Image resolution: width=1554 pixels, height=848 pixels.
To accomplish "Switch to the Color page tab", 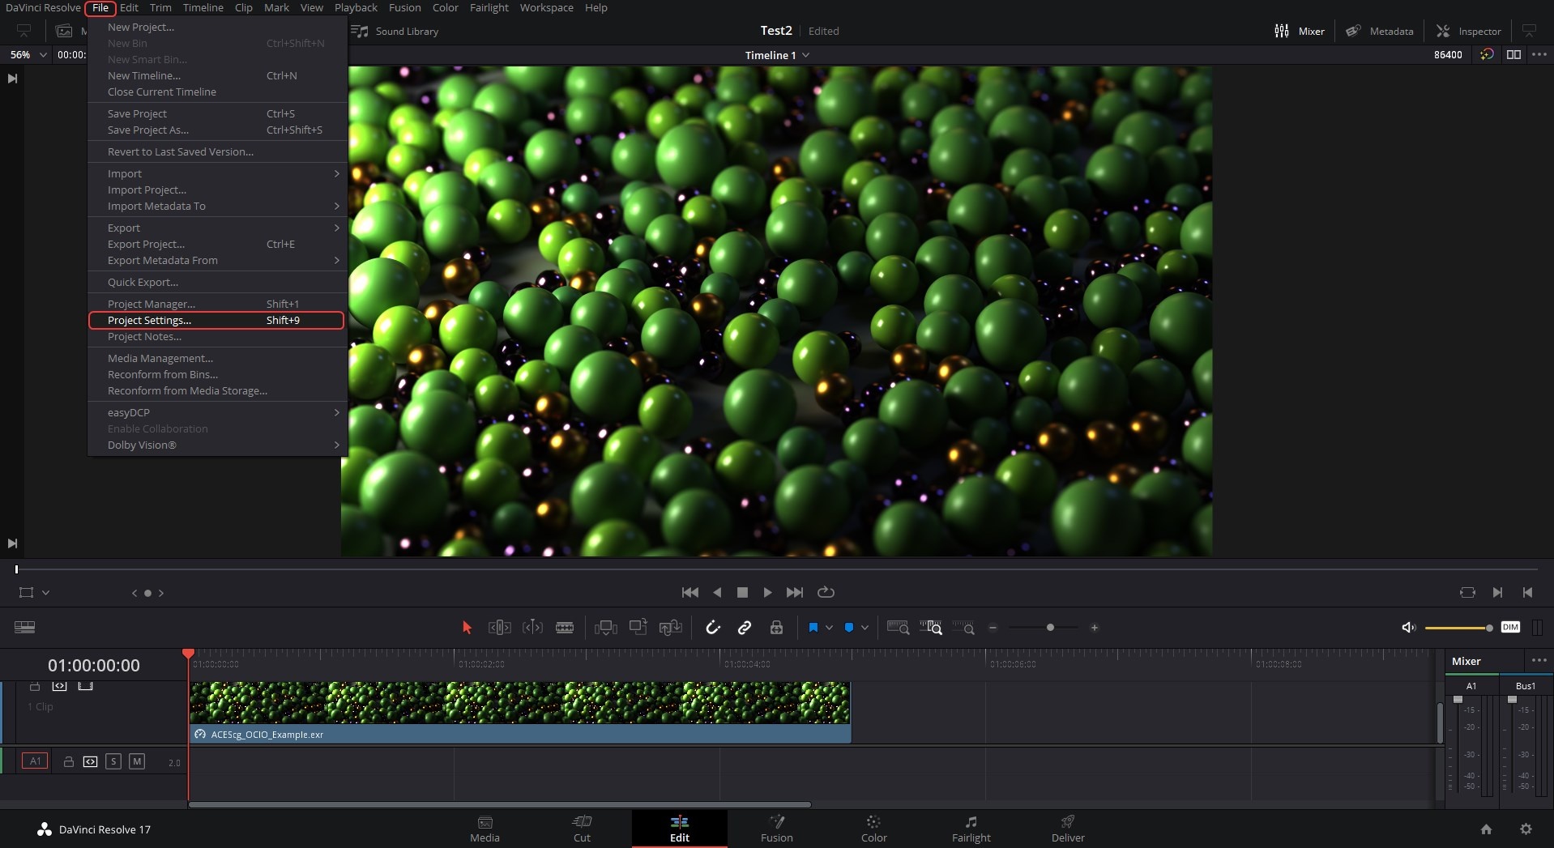I will click(873, 829).
